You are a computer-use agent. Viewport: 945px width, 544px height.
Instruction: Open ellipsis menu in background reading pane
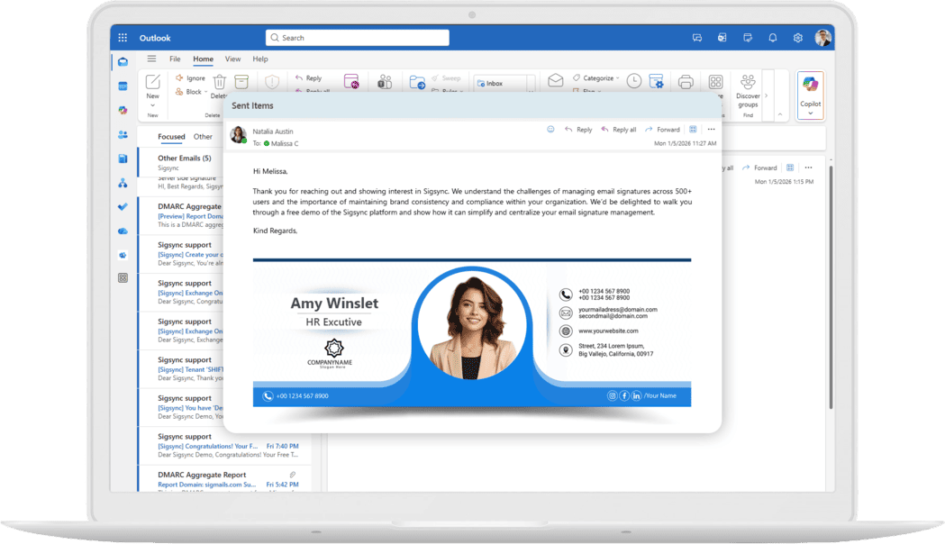pyautogui.click(x=808, y=168)
